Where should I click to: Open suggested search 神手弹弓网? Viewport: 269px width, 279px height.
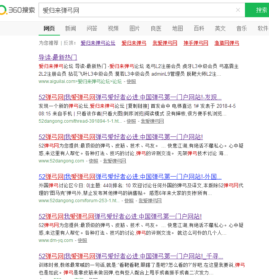pos(196,43)
